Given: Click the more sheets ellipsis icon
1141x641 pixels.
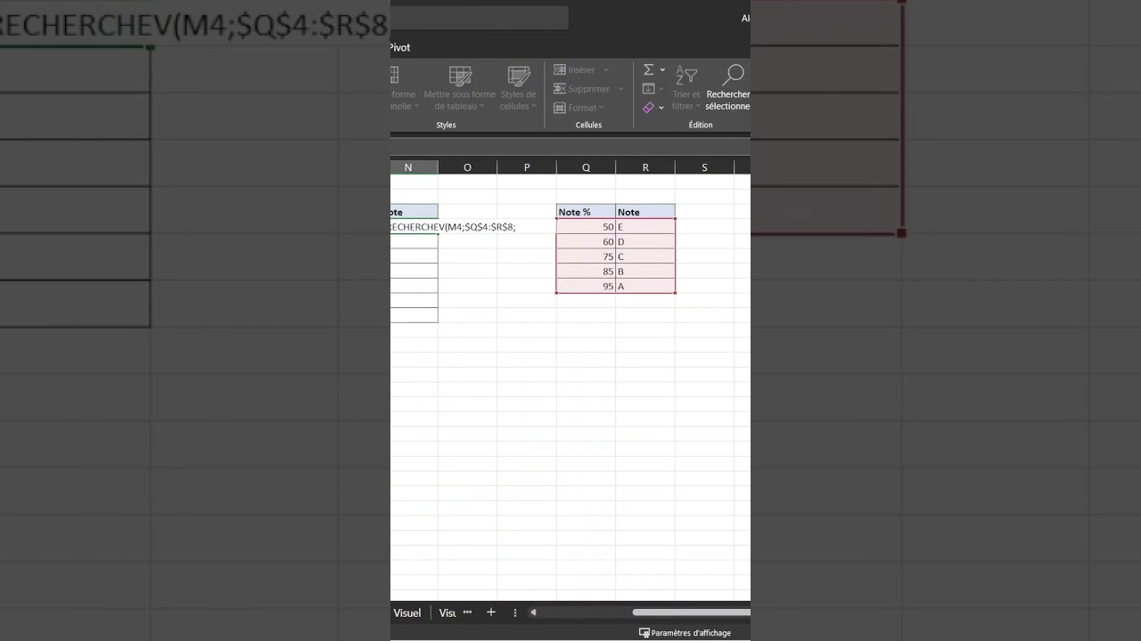Looking at the screenshot, I should point(467,613).
